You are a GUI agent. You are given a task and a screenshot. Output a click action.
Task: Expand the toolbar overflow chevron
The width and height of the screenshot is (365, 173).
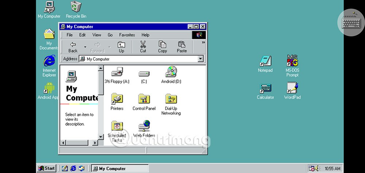pyautogui.click(x=203, y=42)
